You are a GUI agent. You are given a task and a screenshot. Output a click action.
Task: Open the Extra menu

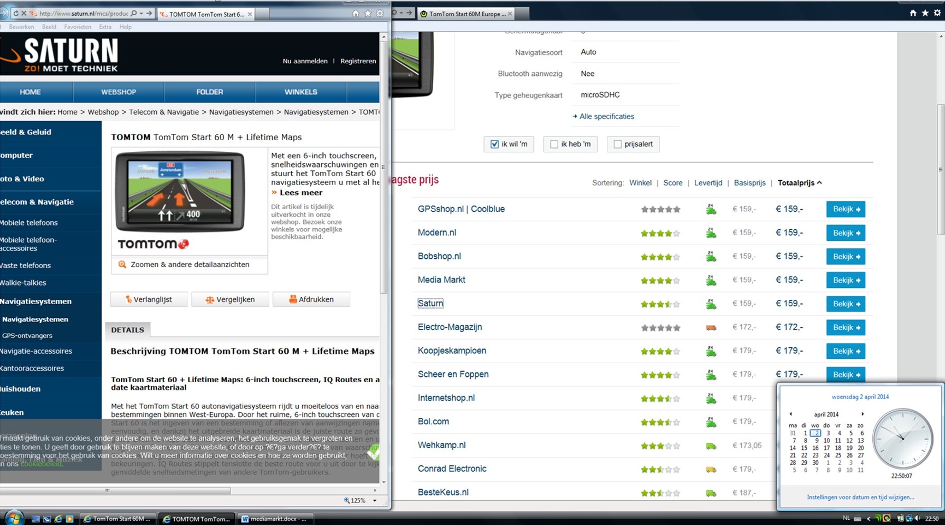[x=105, y=27]
